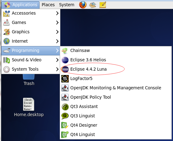Select the Home.desktop file icon on desktop
This screenshot has width=173, height=141.
[29, 104]
